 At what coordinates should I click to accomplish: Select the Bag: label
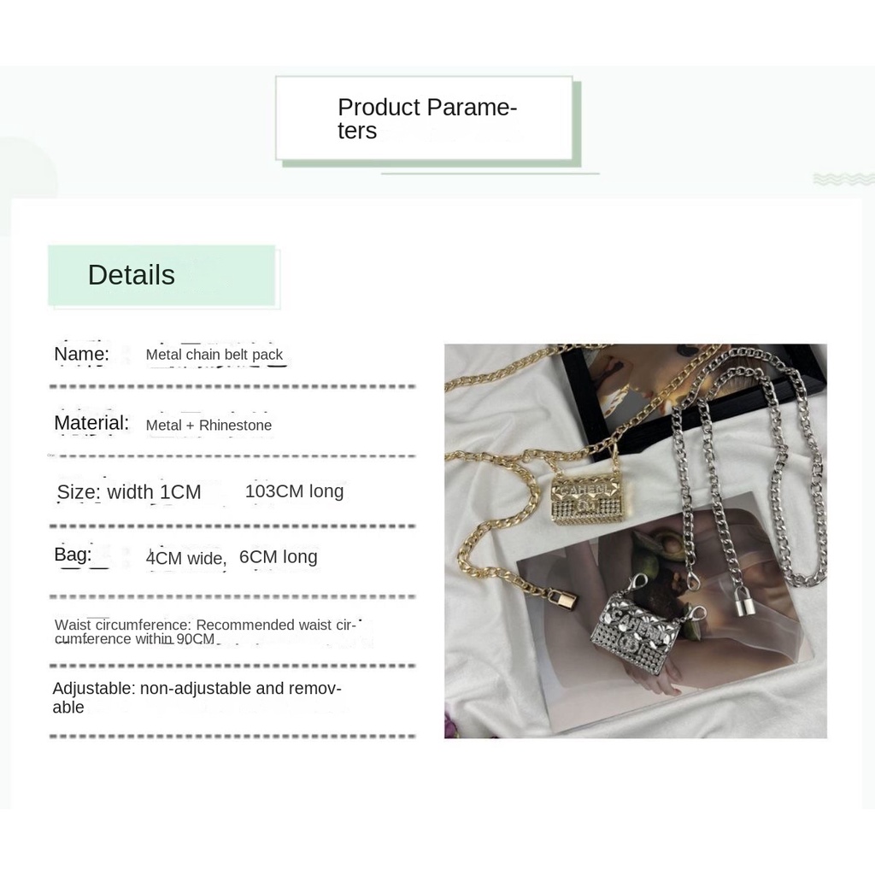(x=73, y=555)
